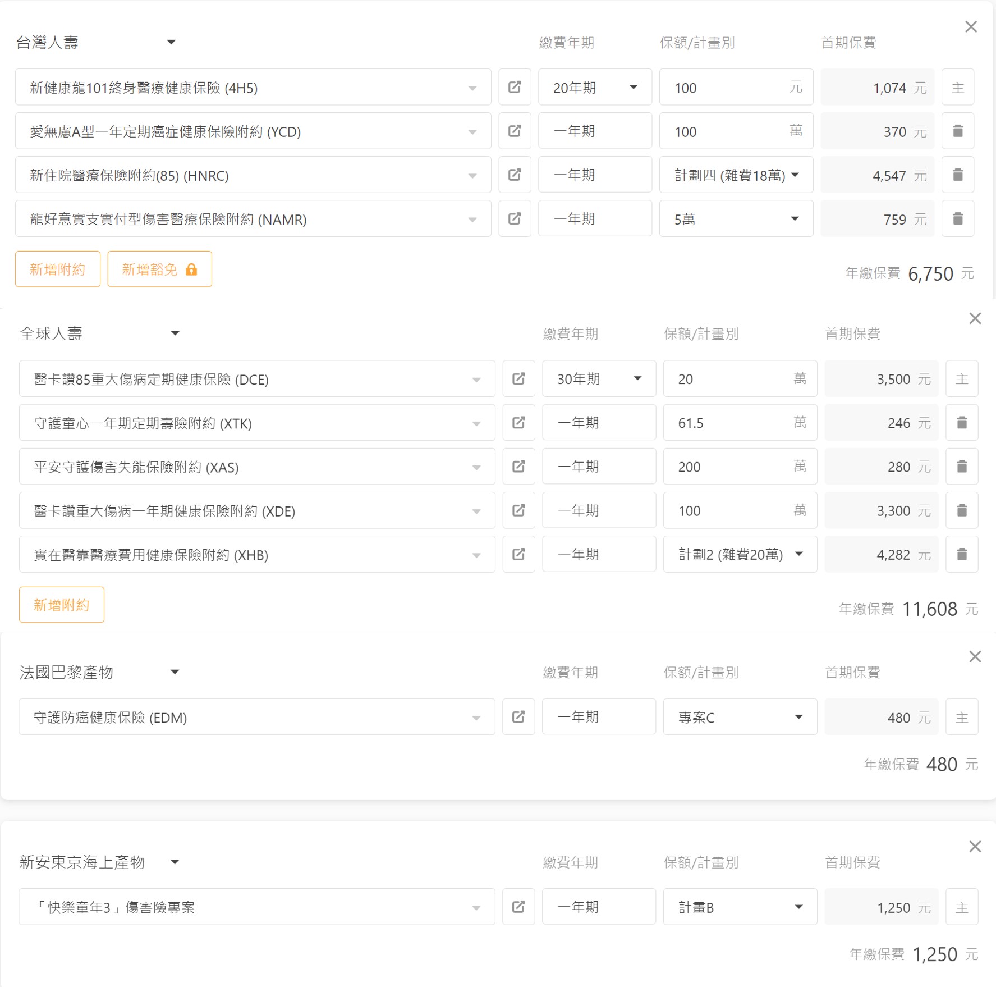Viewport: 996px width, 987px height.
Task: Open external link for 醫卡讚重大傷病一年期 (XDE)
Action: (x=518, y=510)
